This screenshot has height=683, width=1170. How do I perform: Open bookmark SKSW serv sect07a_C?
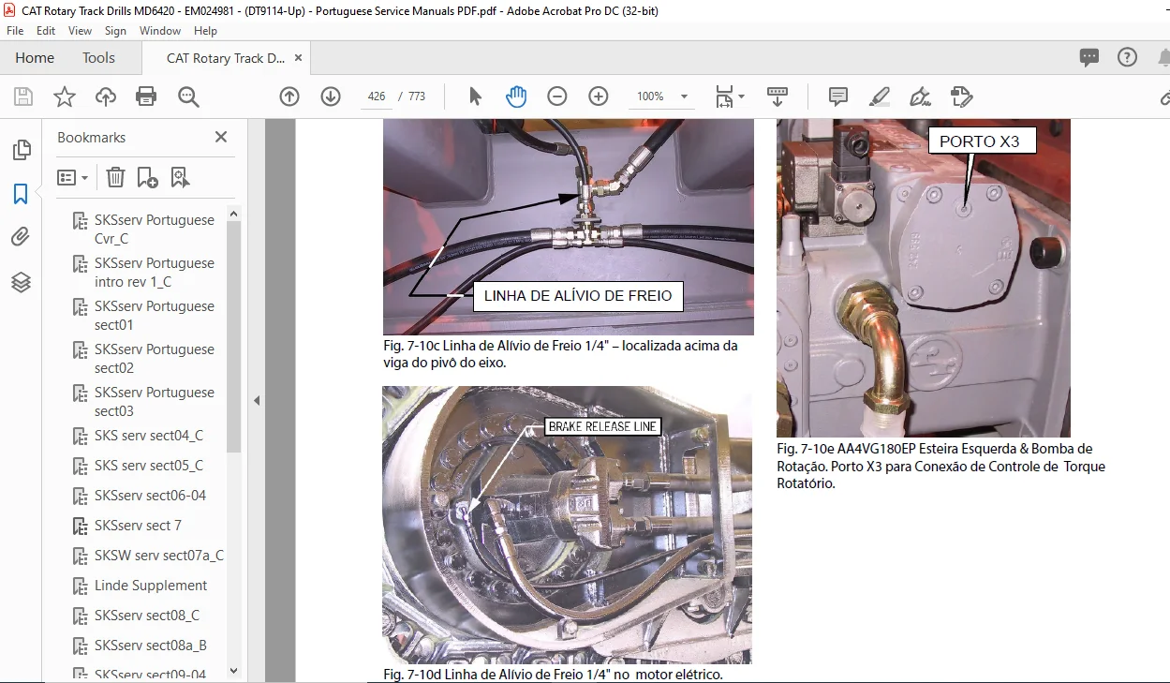click(159, 556)
